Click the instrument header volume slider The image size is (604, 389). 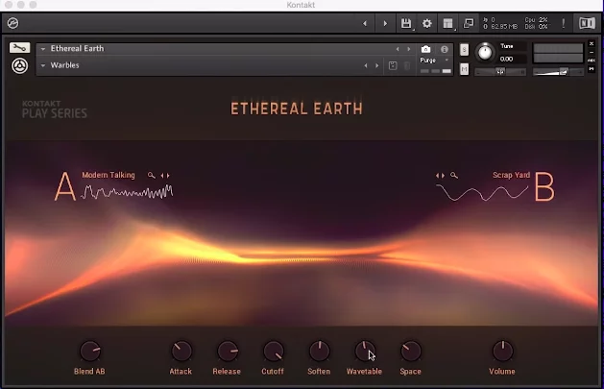click(x=558, y=72)
